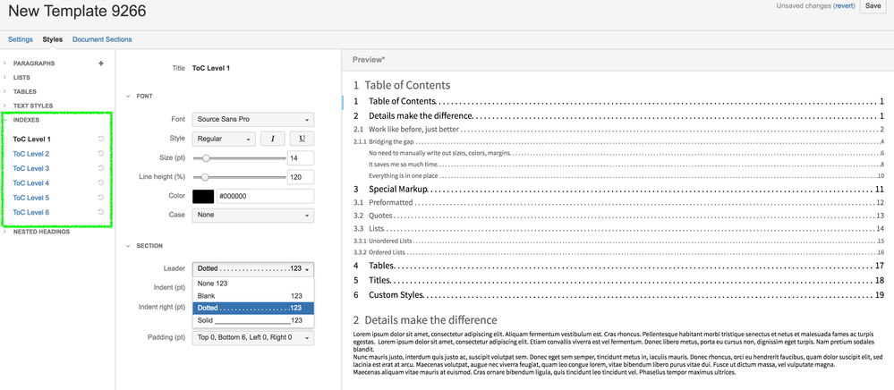
Task: Select ToC Level 3 style
Action: (31, 168)
